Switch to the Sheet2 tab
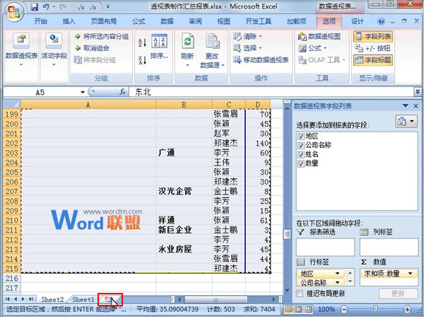The height and width of the screenshot is (317, 424). (52, 299)
